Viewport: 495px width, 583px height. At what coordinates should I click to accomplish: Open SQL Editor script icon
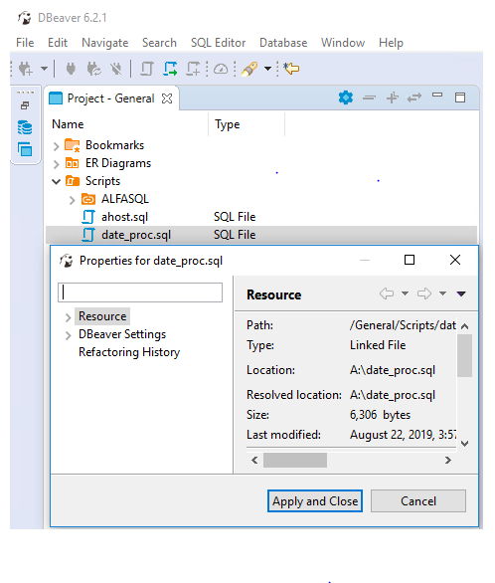point(147,69)
